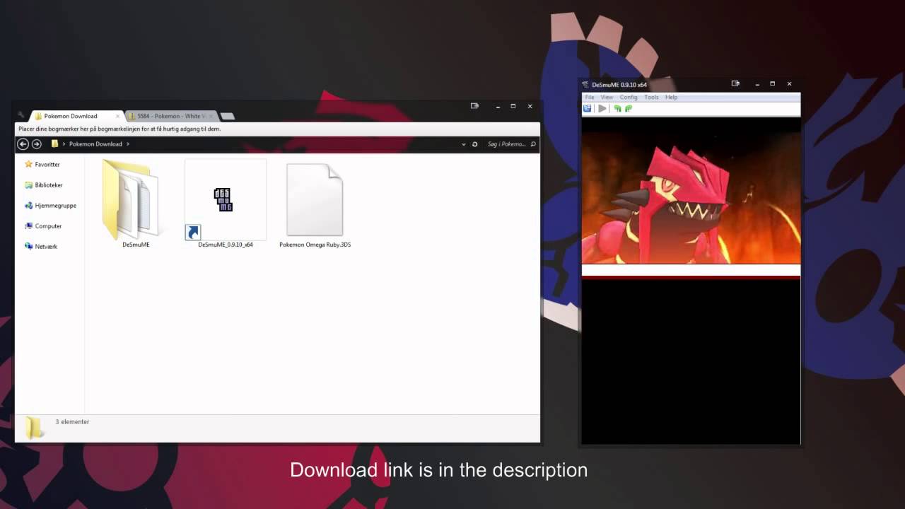
Task: Click the Søg i Pokemon search field
Action: pos(506,144)
